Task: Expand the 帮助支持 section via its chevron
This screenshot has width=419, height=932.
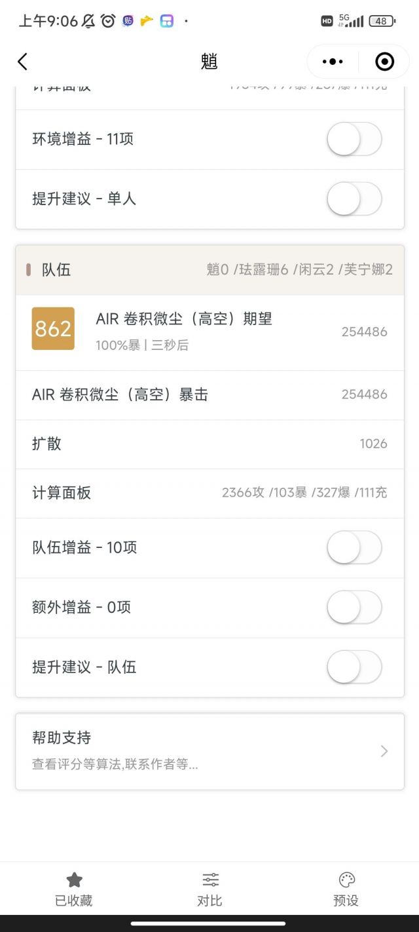Action: pyautogui.click(x=384, y=750)
